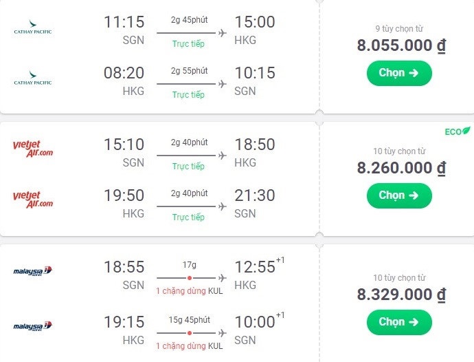Click Cathay Pacific logo on return flight
The image size is (474, 362).
(x=32, y=83)
